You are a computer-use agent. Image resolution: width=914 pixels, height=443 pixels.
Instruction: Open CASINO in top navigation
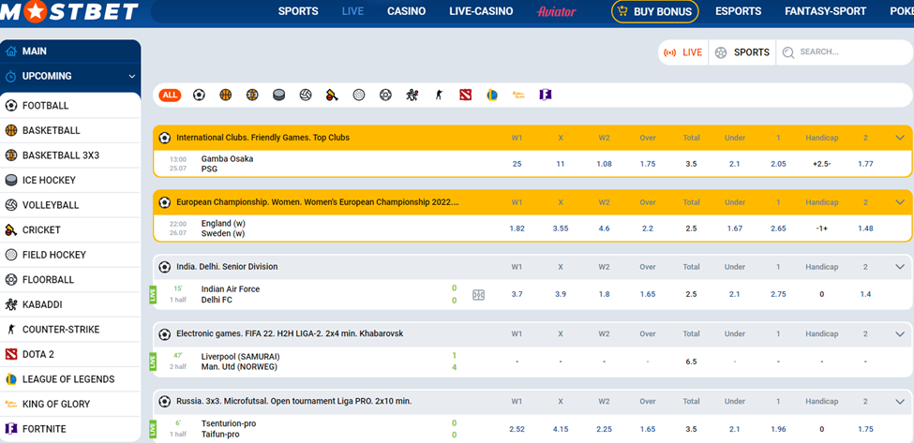coord(406,11)
